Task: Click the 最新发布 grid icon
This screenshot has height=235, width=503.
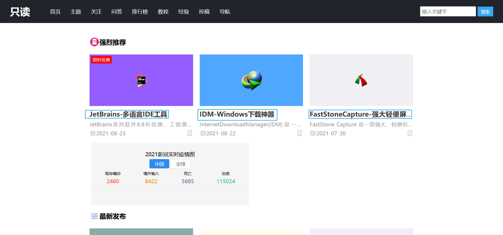Action: [95, 216]
